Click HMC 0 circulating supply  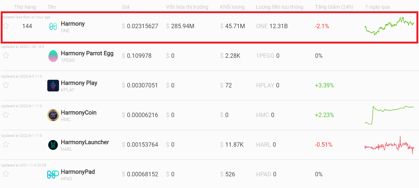pos(265,115)
